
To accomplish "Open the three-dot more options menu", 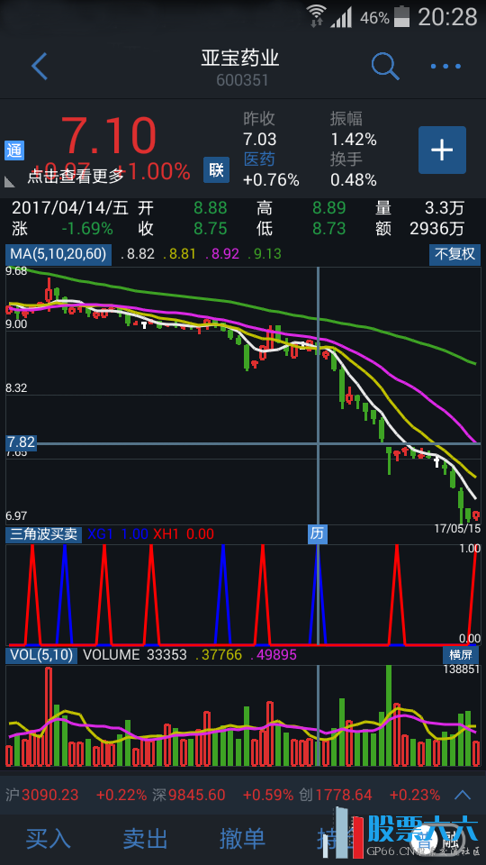I will point(445,67).
